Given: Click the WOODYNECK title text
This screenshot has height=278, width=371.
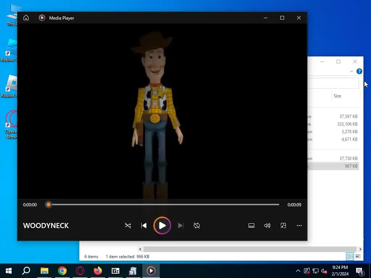Looking at the screenshot, I should (x=46, y=226).
